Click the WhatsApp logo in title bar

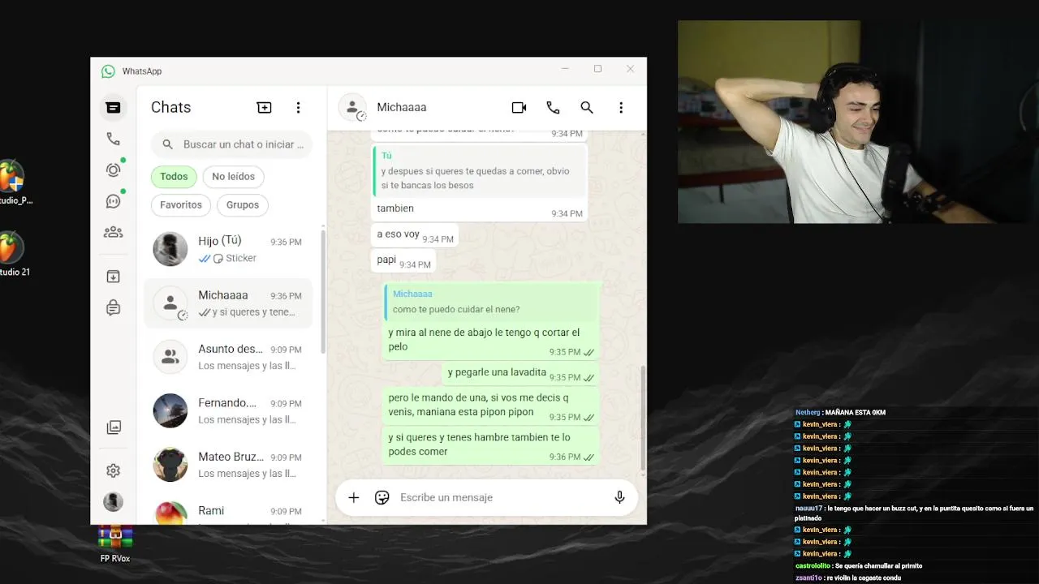point(108,71)
